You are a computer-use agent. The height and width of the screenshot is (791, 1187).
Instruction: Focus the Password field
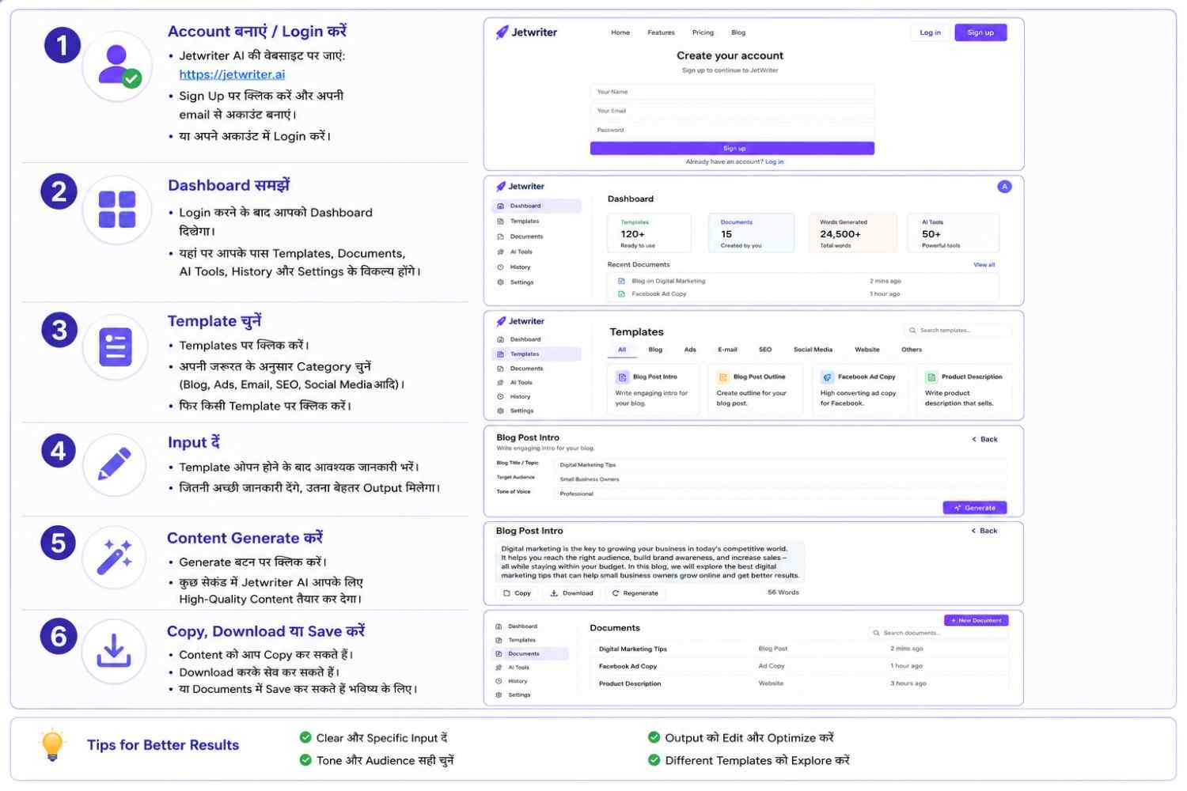click(x=732, y=131)
